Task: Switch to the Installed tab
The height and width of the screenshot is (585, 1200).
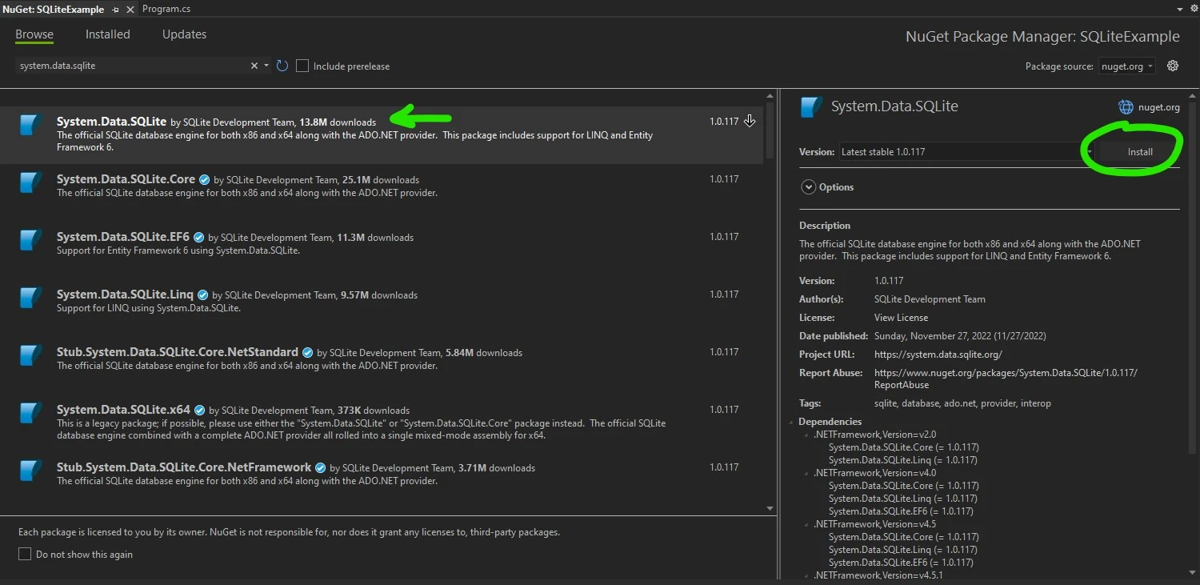Action: [108, 34]
